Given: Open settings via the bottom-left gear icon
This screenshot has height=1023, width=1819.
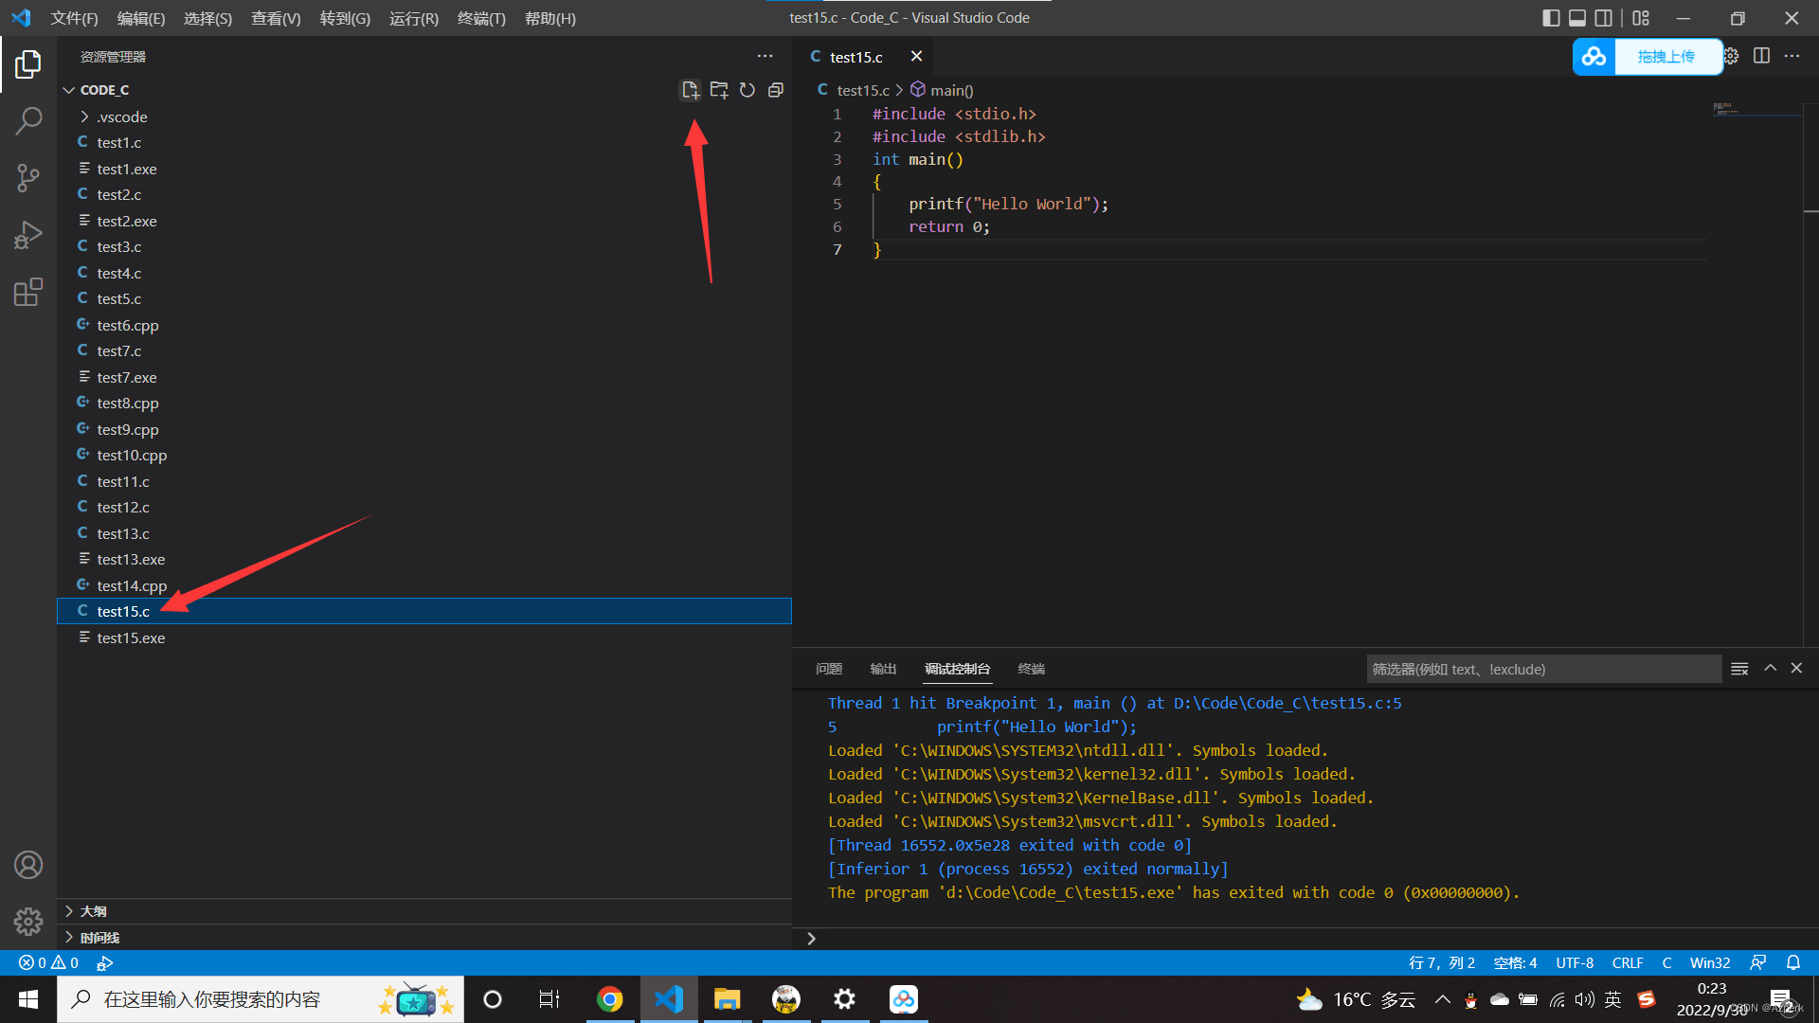Looking at the screenshot, I should tap(27, 921).
